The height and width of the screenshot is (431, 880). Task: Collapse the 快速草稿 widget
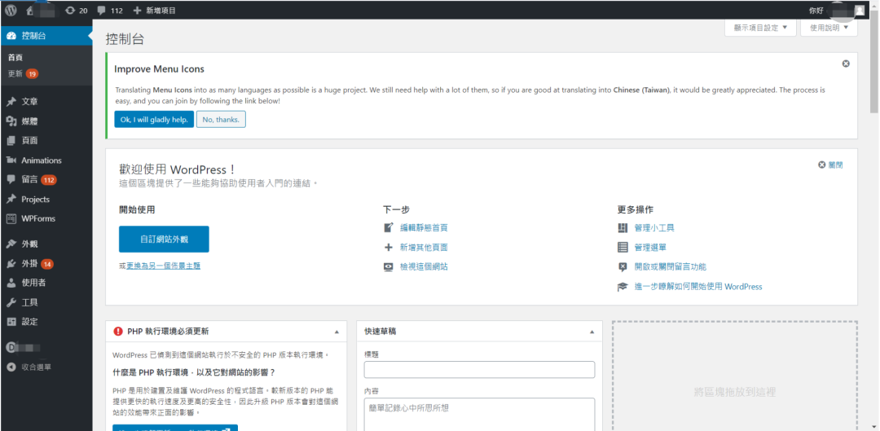coord(592,332)
